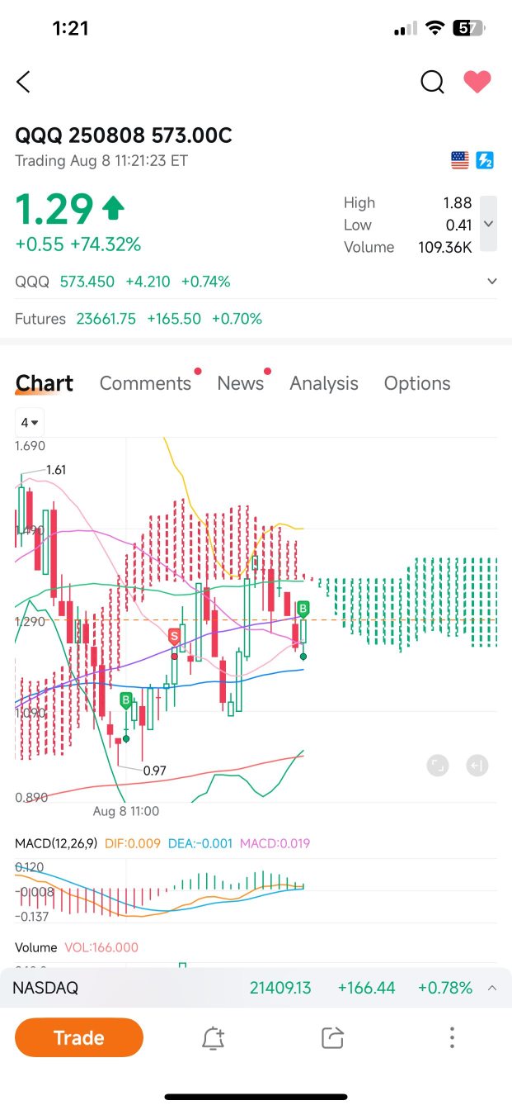Viewport: 512px width, 1110px height.
Task: Tap the US flag market icon
Action: pos(460,160)
